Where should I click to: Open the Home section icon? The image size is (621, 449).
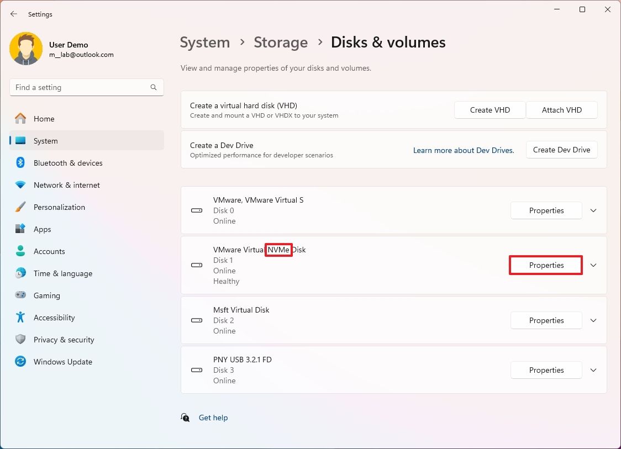pos(20,119)
